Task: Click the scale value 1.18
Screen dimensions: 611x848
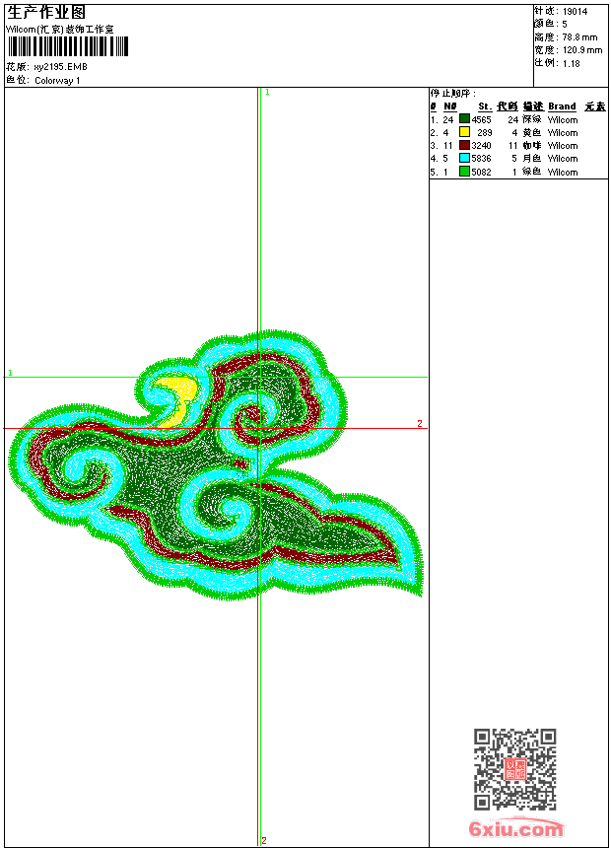Action: pyautogui.click(x=571, y=64)
